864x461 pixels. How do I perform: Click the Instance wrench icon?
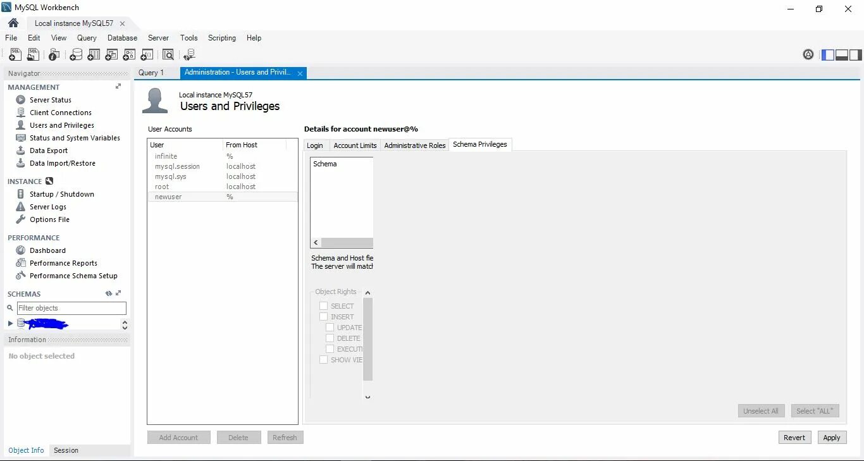[x=49, y=181]
